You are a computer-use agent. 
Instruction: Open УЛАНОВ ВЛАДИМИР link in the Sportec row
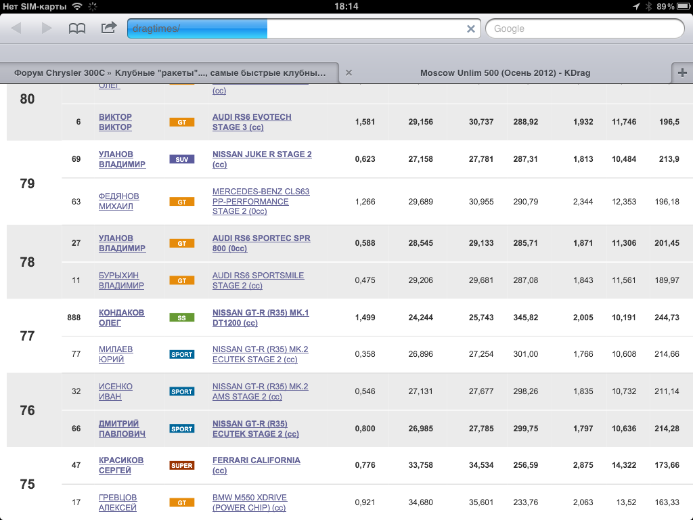122,243
